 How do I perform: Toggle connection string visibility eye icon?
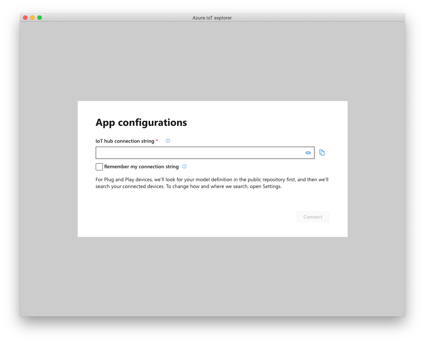pos(308,153)
